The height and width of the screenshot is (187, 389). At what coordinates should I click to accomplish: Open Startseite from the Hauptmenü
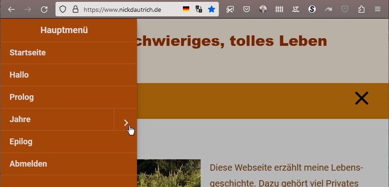point(68,53)
